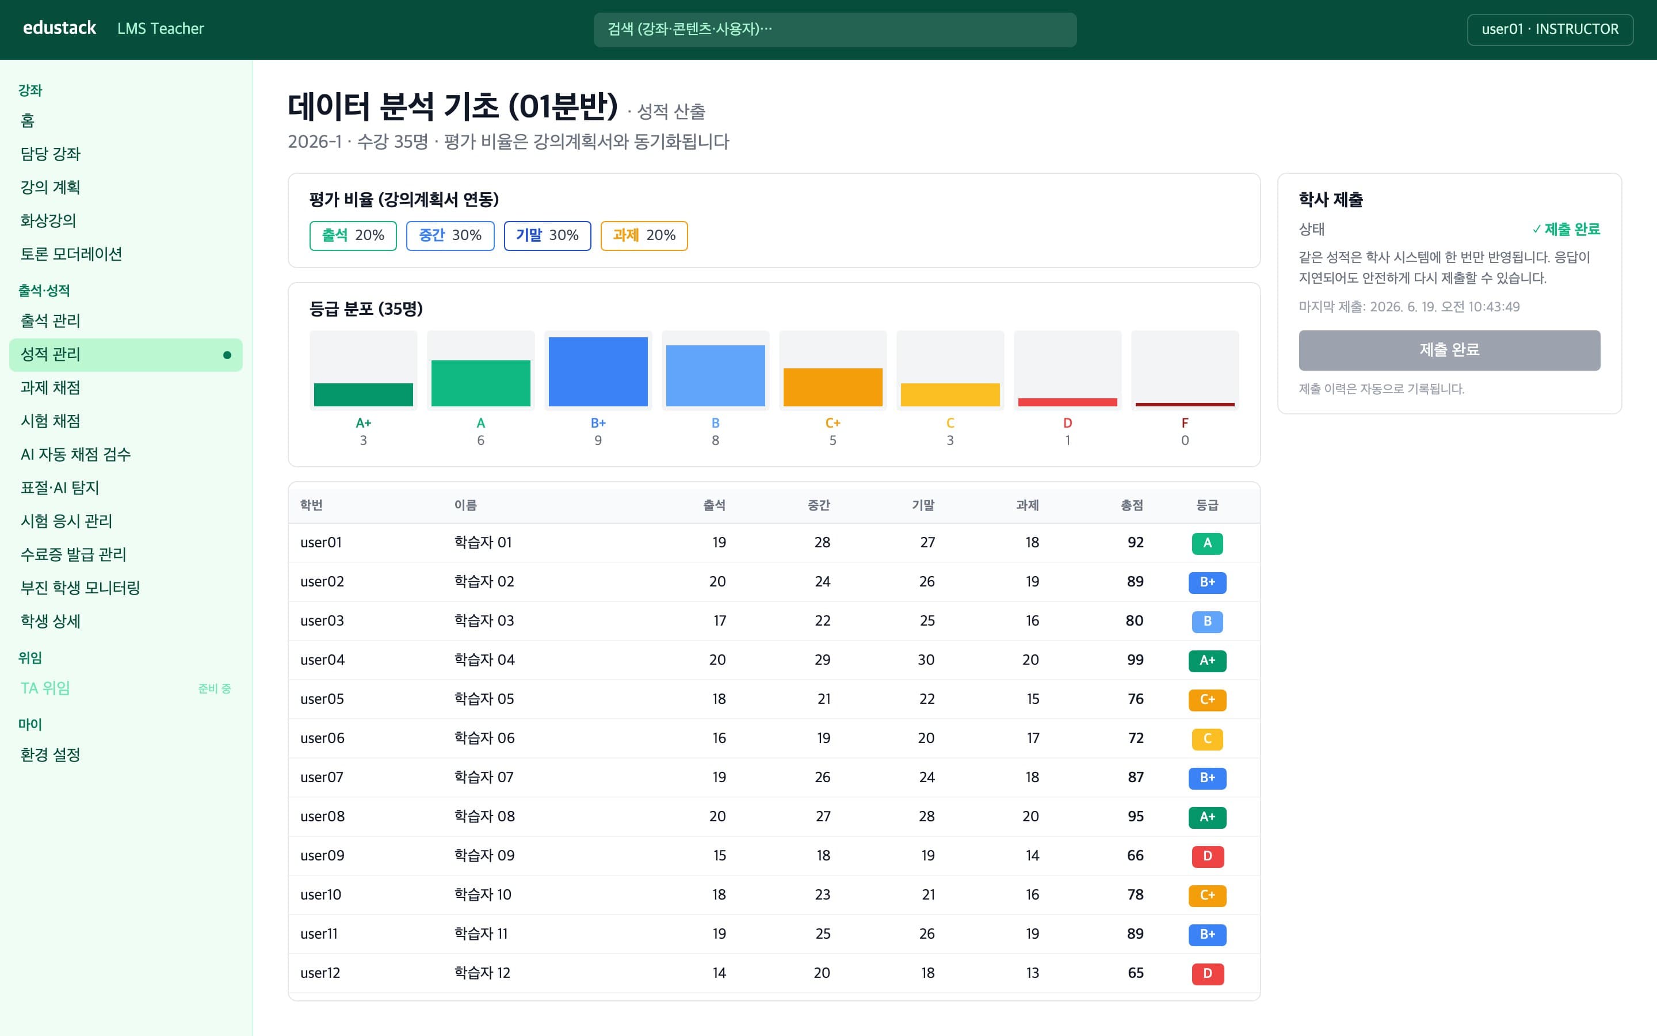
Task: Click total score 92 for user01
Action: click(x=1135, y=543)
